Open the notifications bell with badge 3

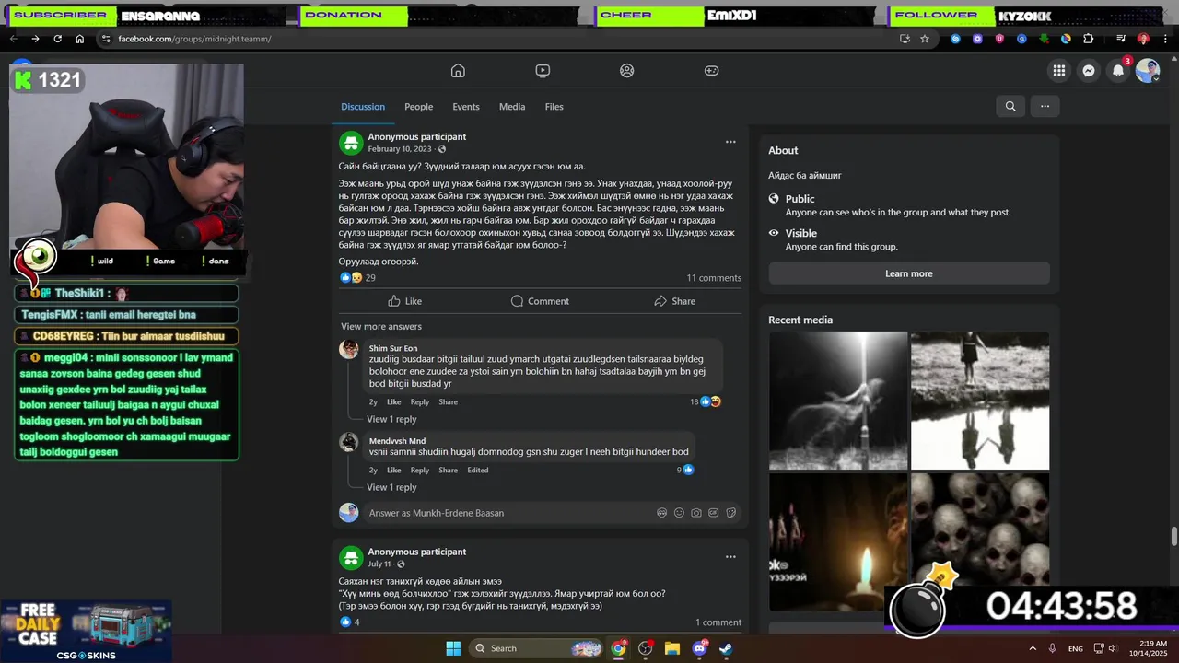[1118, 71]
